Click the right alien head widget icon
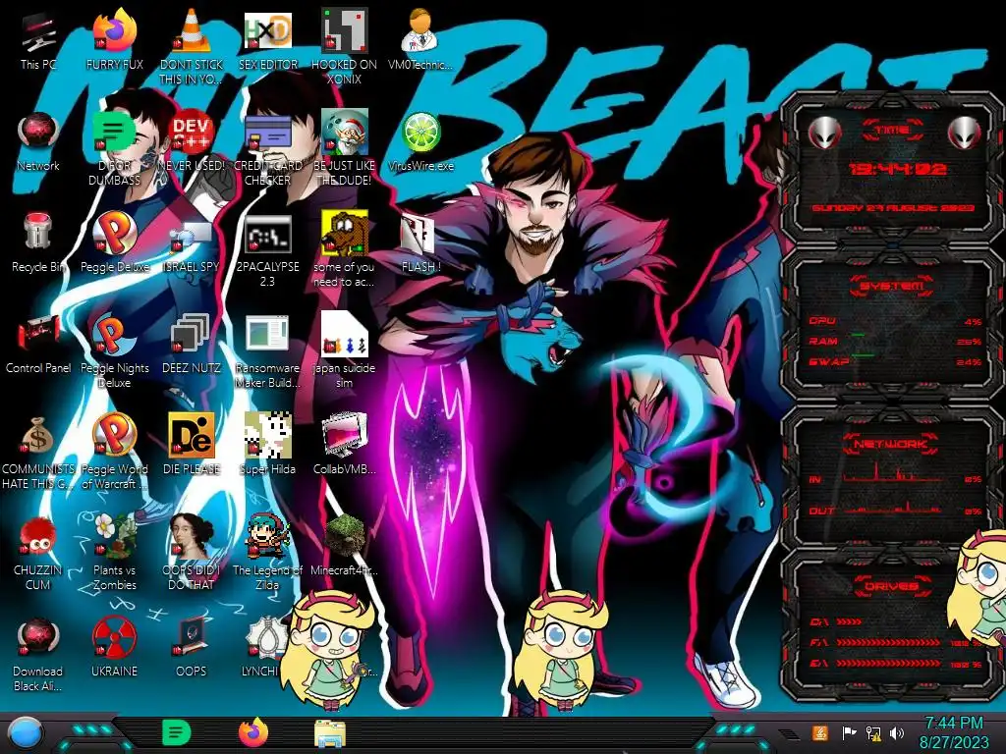This screenshot has height=754, width=1006. (x=965, y=134)
